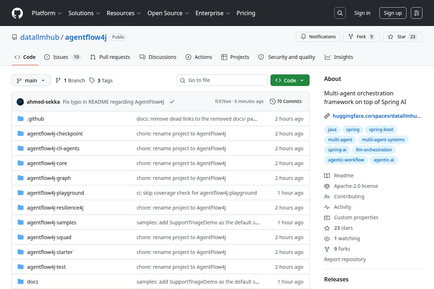View the 1 Branch link
The width and height of the screenshot is (434, 289).
[70, 81]
